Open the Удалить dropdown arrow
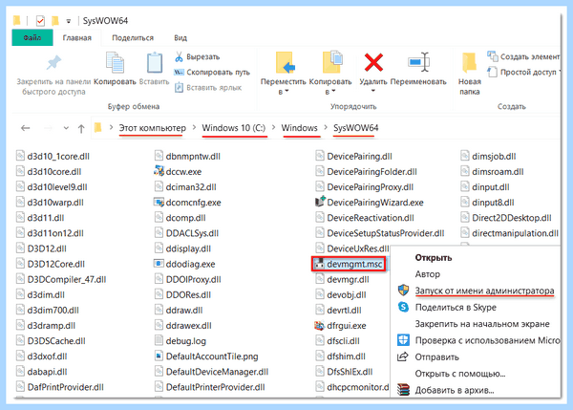 point(373,91)
